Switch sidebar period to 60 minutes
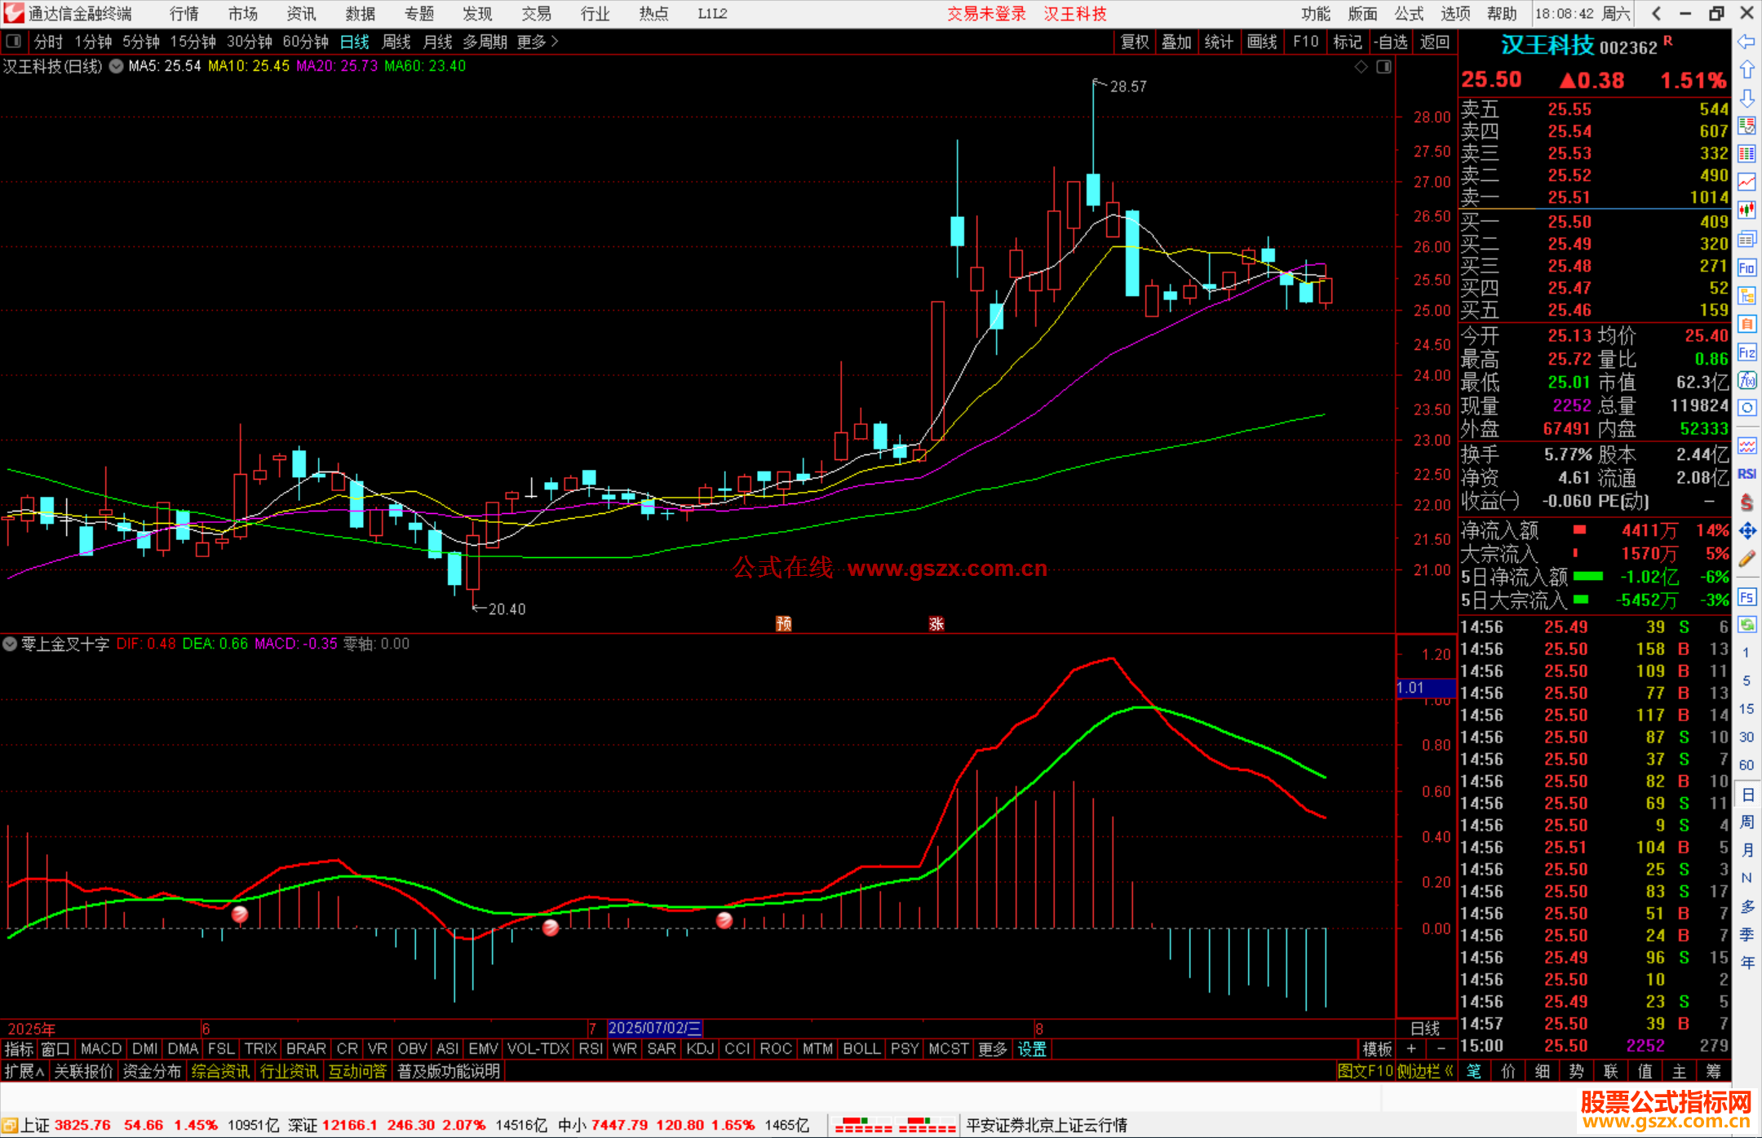Image resolution: width=1762 pixels, height=1138 pixels. [x=1747, y=765]
